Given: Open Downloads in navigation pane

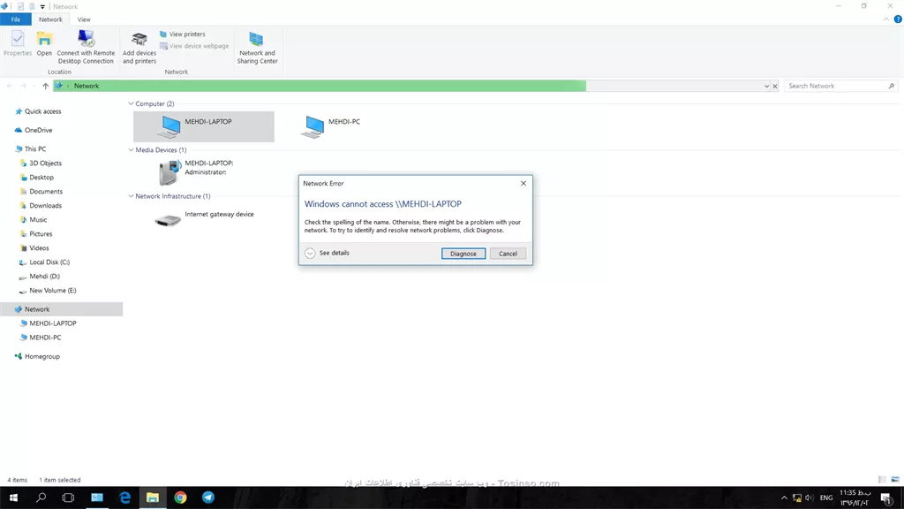Looking at the screenshot, I should (41, 206).
